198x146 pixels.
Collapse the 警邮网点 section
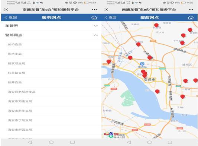[51, 35]
